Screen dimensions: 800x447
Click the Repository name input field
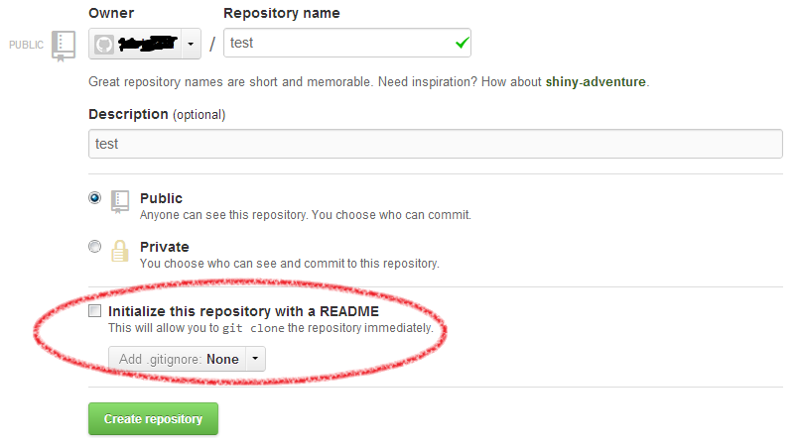tap(347, 43)
